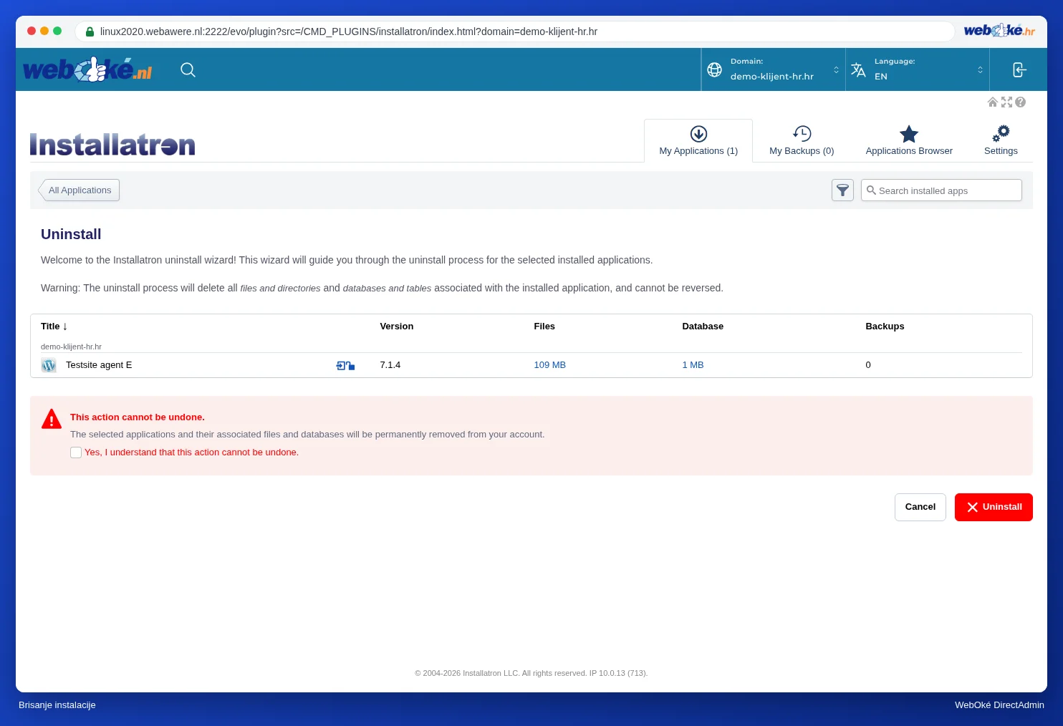The height and width of the screenshot is (726, 1063).
Task: Toggle the fullscreen expand icon
Action: pyautogui.click(x=1006, y=102)
